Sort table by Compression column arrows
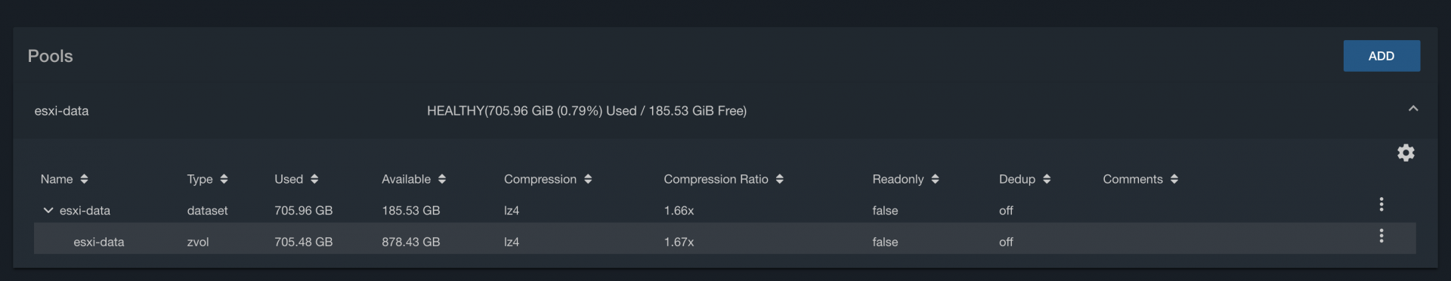Screen dimensions: 1451x281 pyautogui.click(x=588, y=179)
